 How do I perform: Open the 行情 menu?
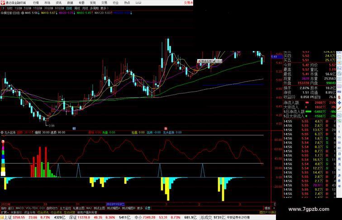point(36,3)
